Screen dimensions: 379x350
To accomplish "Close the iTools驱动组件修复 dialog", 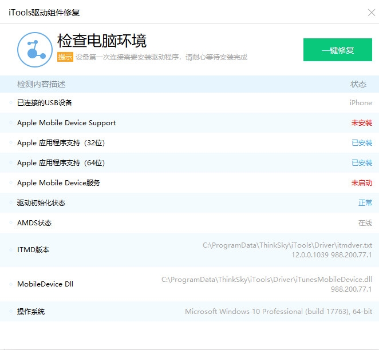I will [371, 13].
